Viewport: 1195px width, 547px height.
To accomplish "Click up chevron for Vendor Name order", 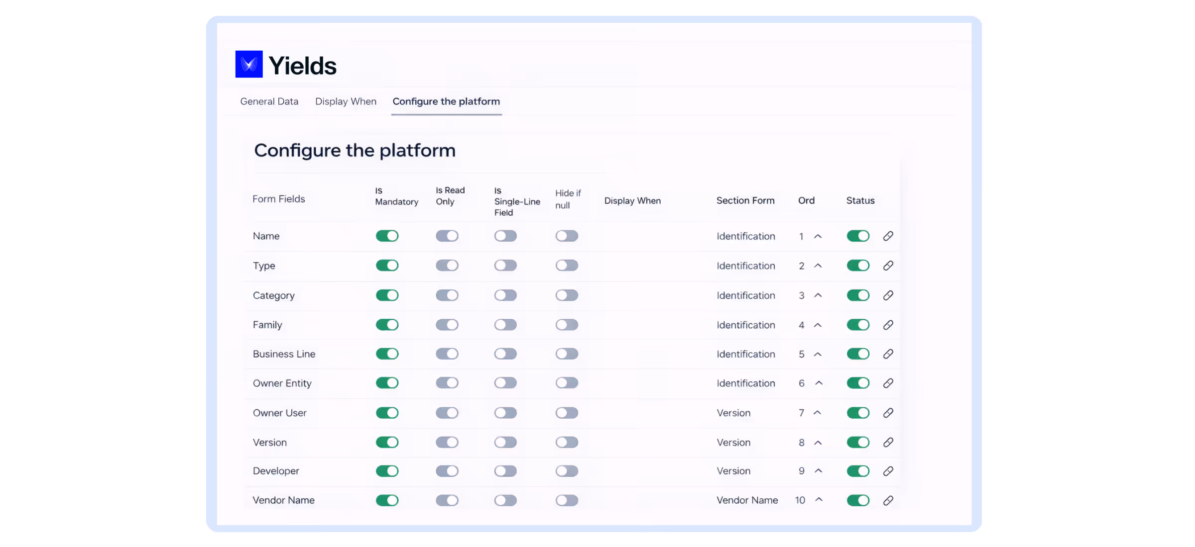I will tap(819, 500).
